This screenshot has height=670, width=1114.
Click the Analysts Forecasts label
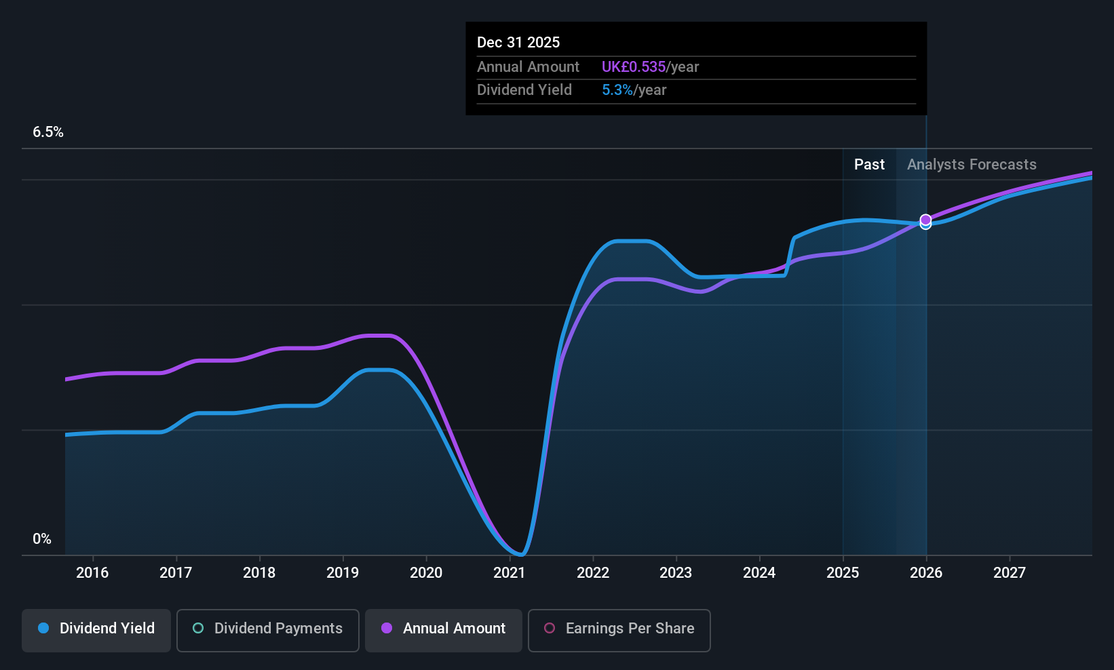coord(972,165)
